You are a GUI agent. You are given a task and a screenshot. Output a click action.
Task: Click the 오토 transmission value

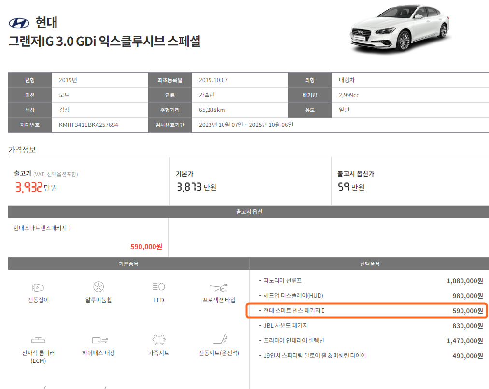pos(64,95)
